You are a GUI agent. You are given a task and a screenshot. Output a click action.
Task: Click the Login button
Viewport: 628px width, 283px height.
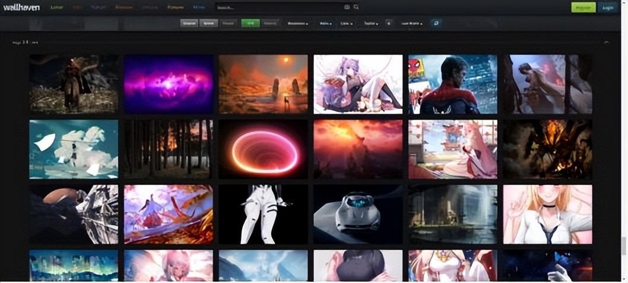[608, 7]
